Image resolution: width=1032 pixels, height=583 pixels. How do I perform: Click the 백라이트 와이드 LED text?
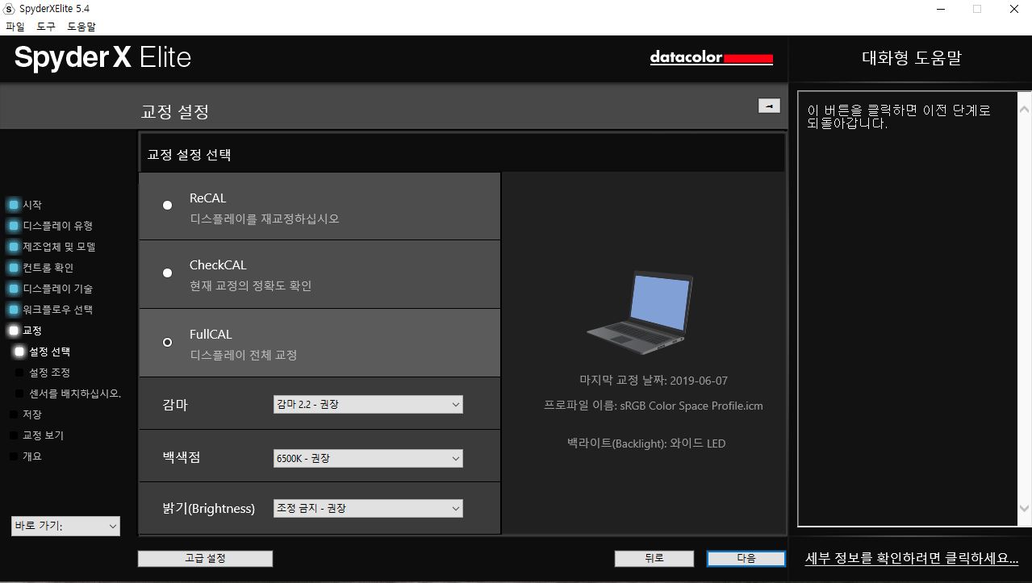tap(646, 443)
